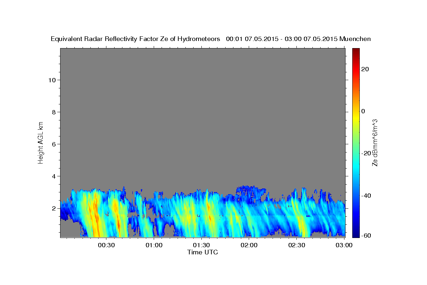Click the dark red top of the colorbar

(355, 51)
